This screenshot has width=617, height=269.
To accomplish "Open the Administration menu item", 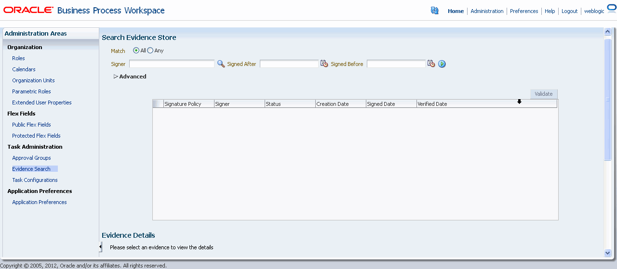I will tap(487, 11).
